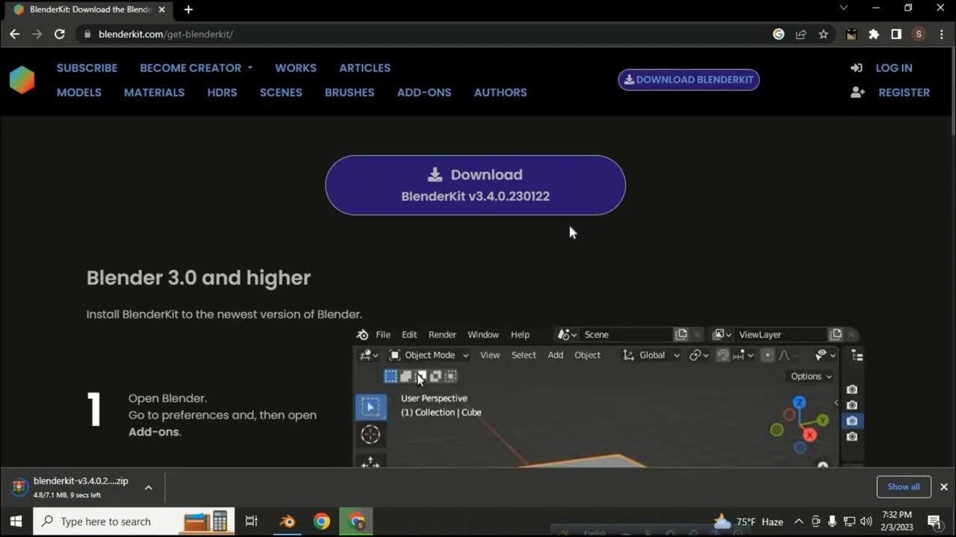956x537 pixels.
Task: Click the header Download BlenderKit button
Action: 689,80
